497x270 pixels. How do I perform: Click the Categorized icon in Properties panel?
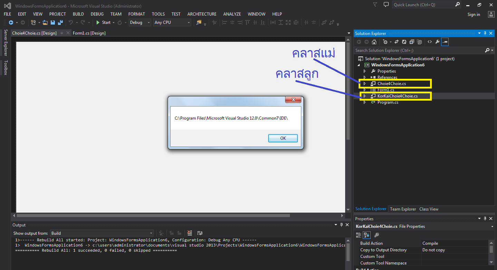(x=359, y=235)
